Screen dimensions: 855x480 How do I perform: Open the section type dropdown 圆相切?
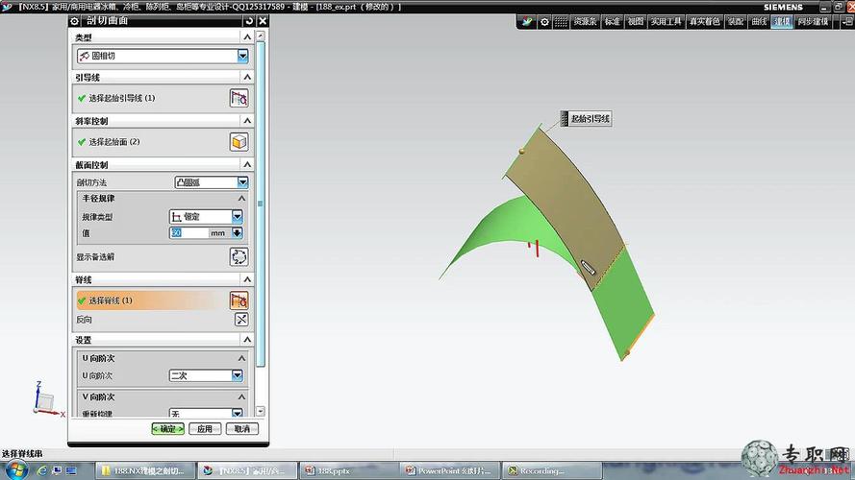163,56
